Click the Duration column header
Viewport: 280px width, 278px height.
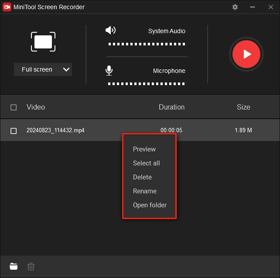pos(171,107)
